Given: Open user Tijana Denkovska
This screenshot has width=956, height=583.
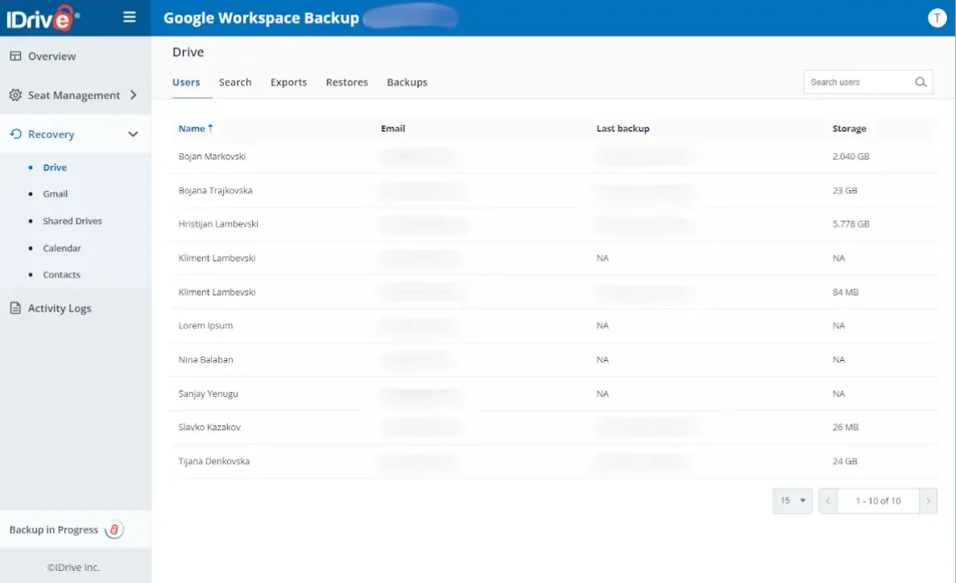Looking at the screenshot, I should click(x=214, y=461).
